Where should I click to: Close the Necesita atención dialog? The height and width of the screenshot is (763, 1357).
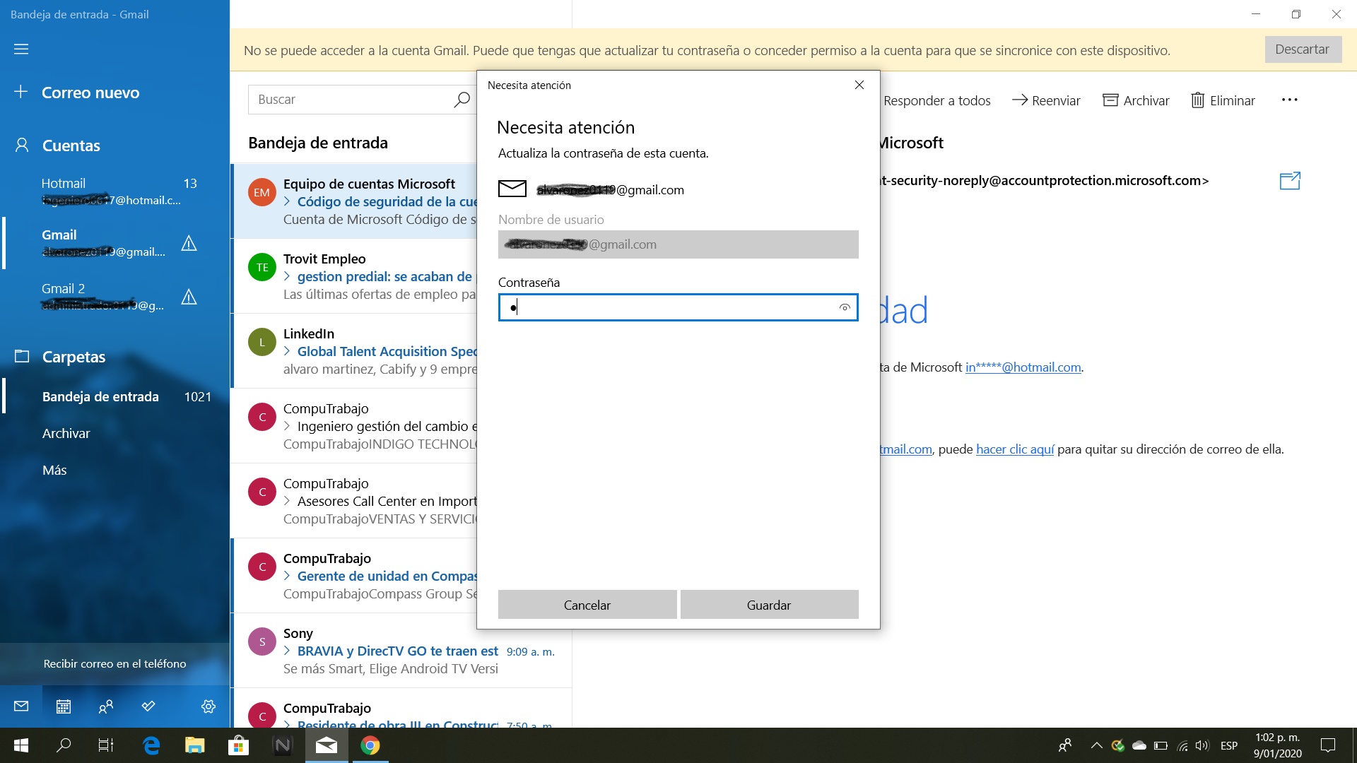(x=859, y=85)
